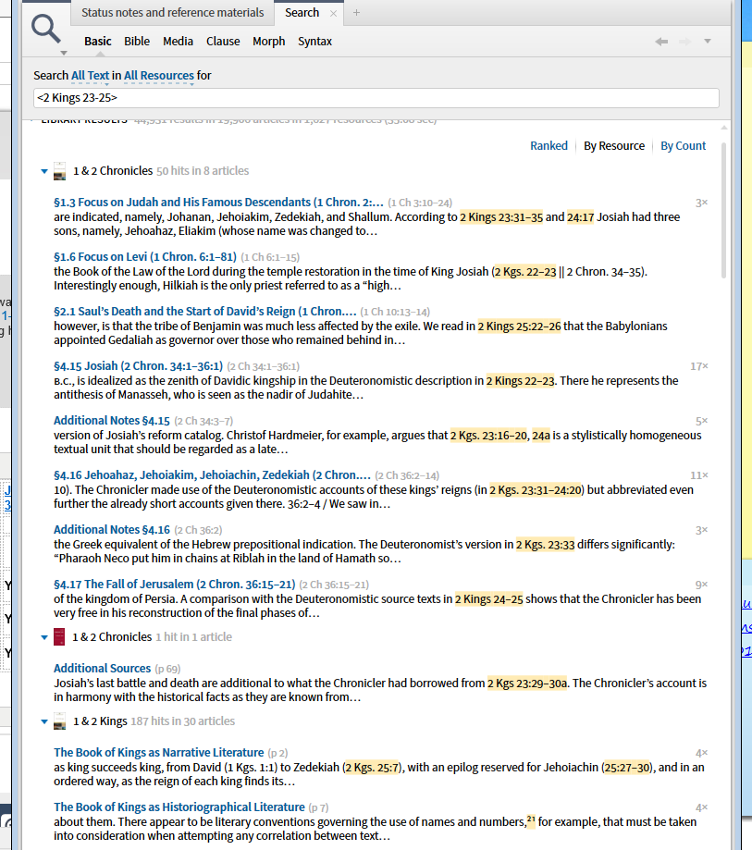Select the Search tab
Image resolution: width=752 pixels, height=850 pixels.
[x=302, y=12]
